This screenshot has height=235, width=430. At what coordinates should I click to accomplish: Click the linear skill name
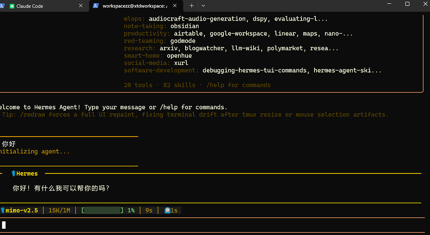(285, 34)
